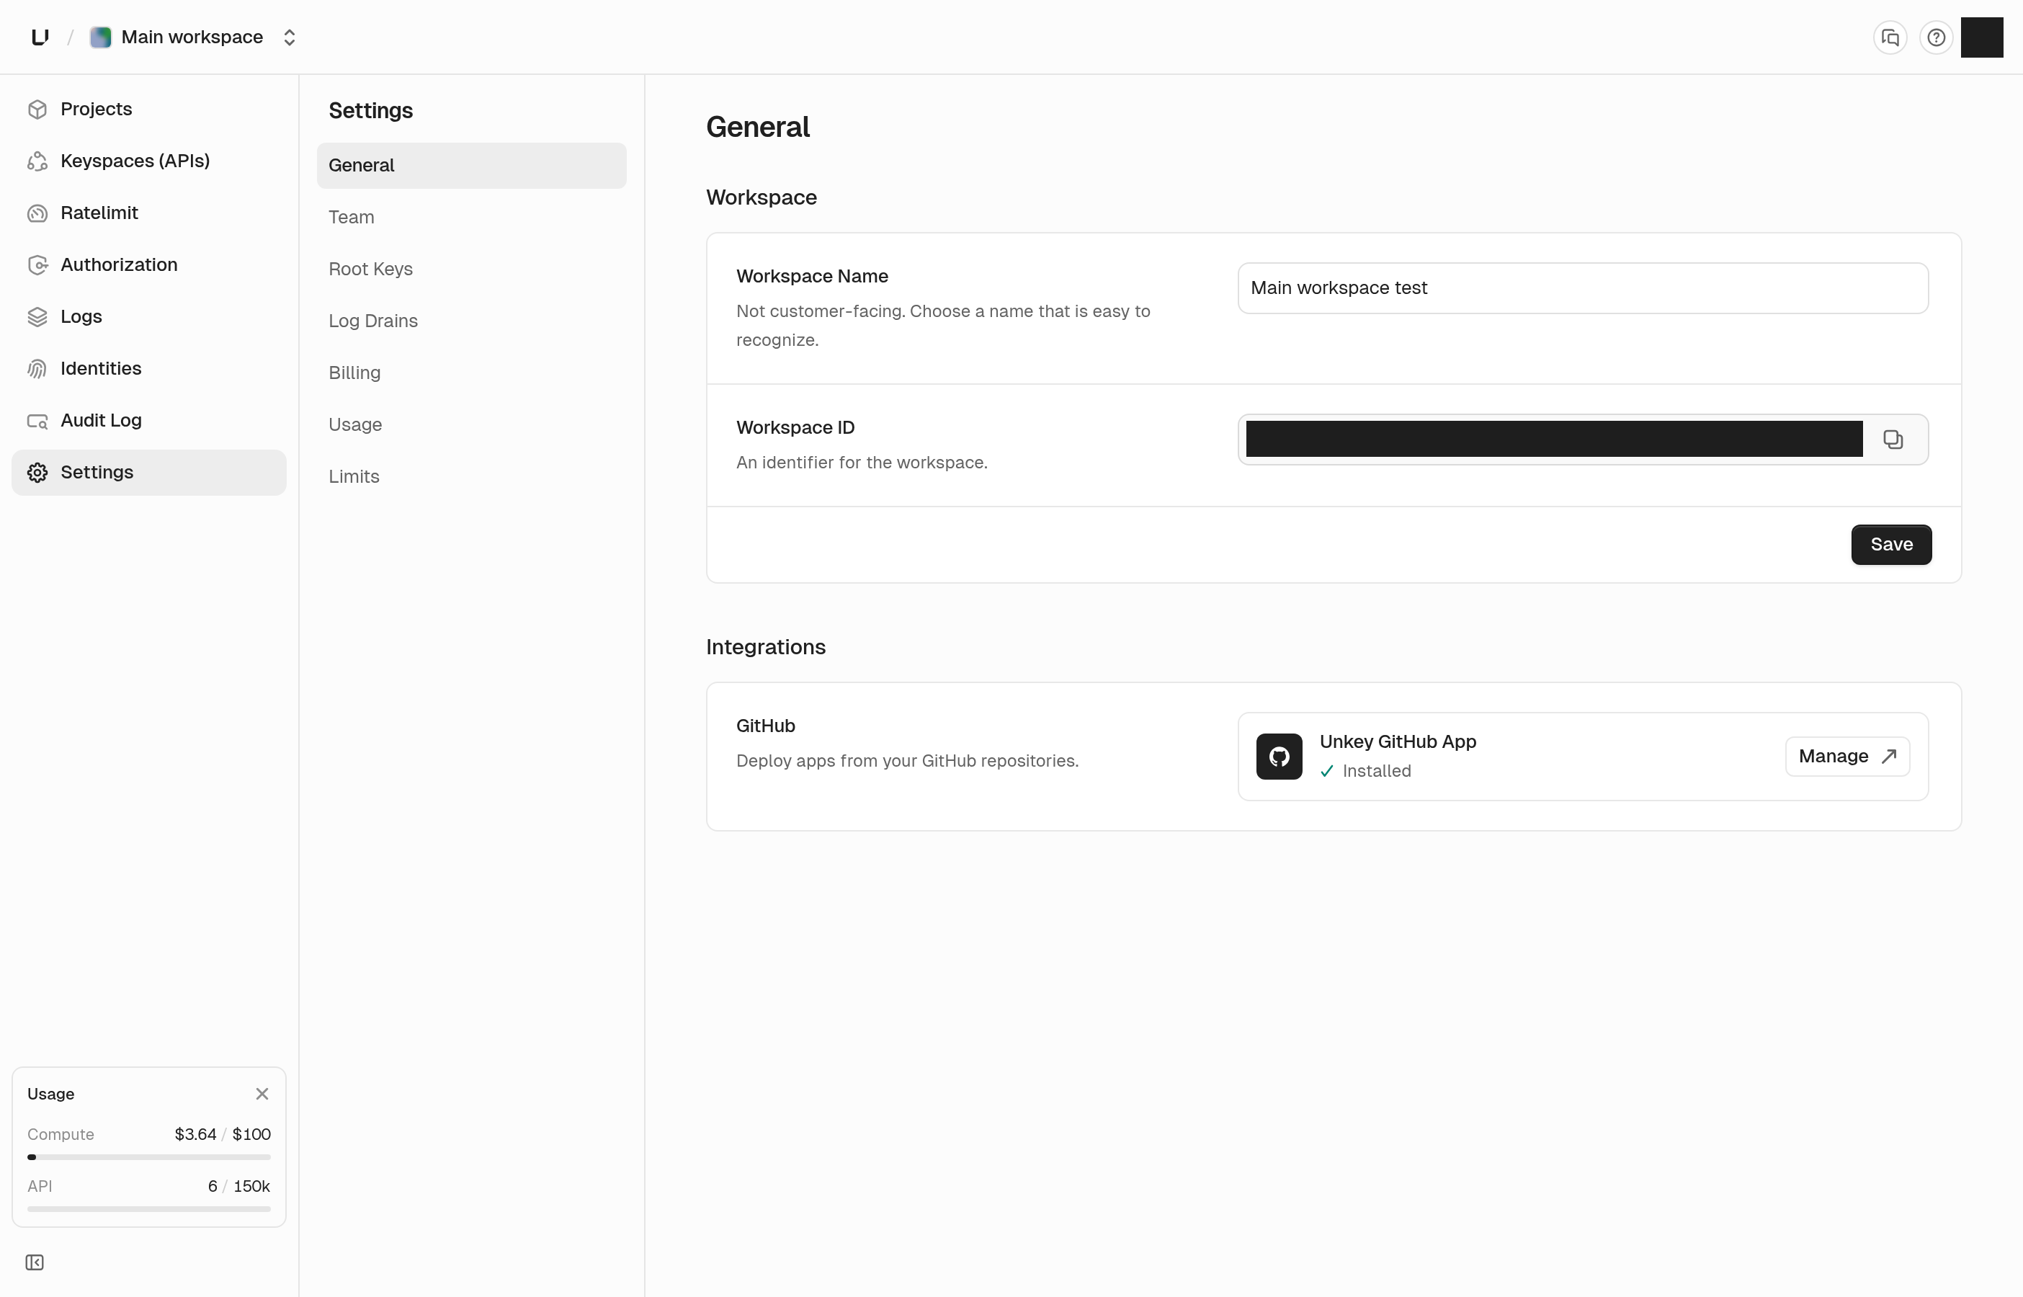Viewport: 2023px width, 1297px height.
Task: Open Usage settings tab
Action: [471, 424]
